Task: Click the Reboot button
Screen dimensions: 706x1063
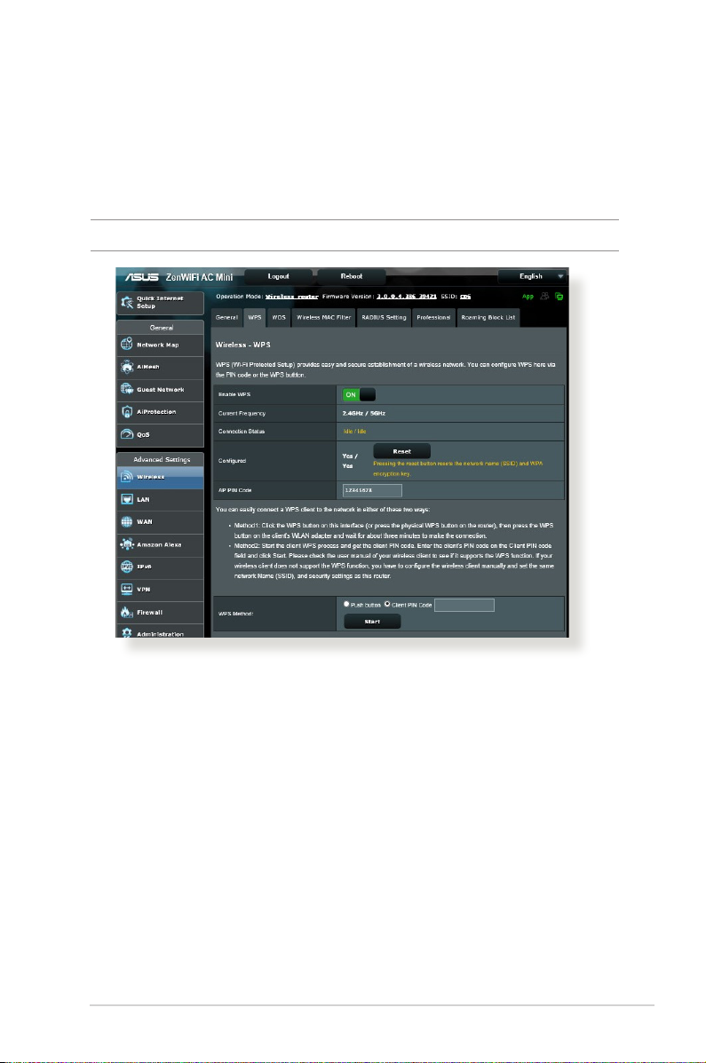Action: (352, 276)
